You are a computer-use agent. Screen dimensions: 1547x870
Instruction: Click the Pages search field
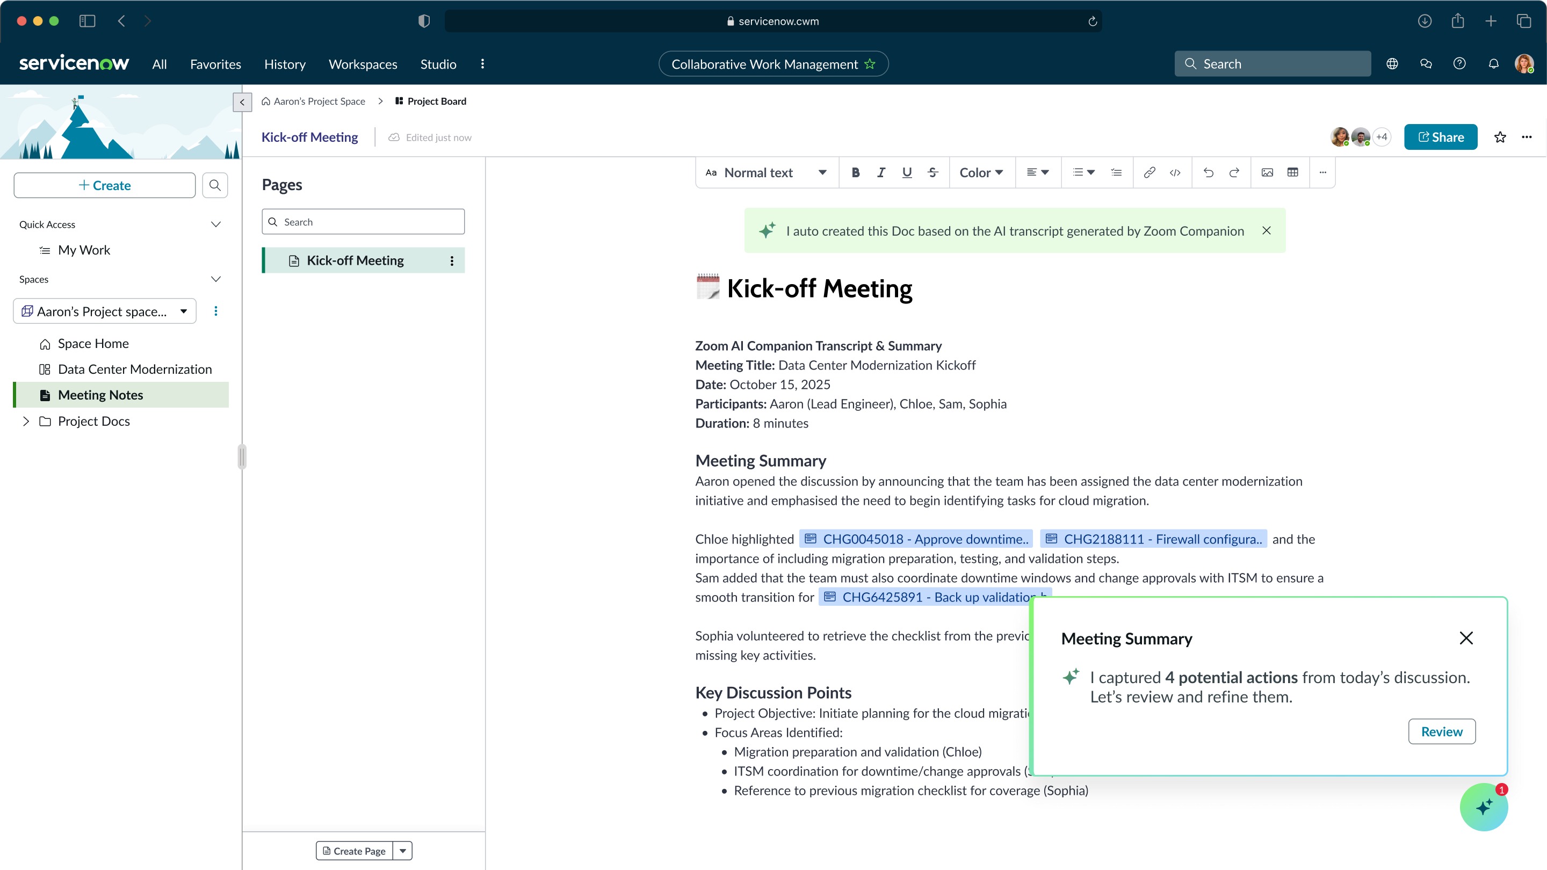(363, 222)
